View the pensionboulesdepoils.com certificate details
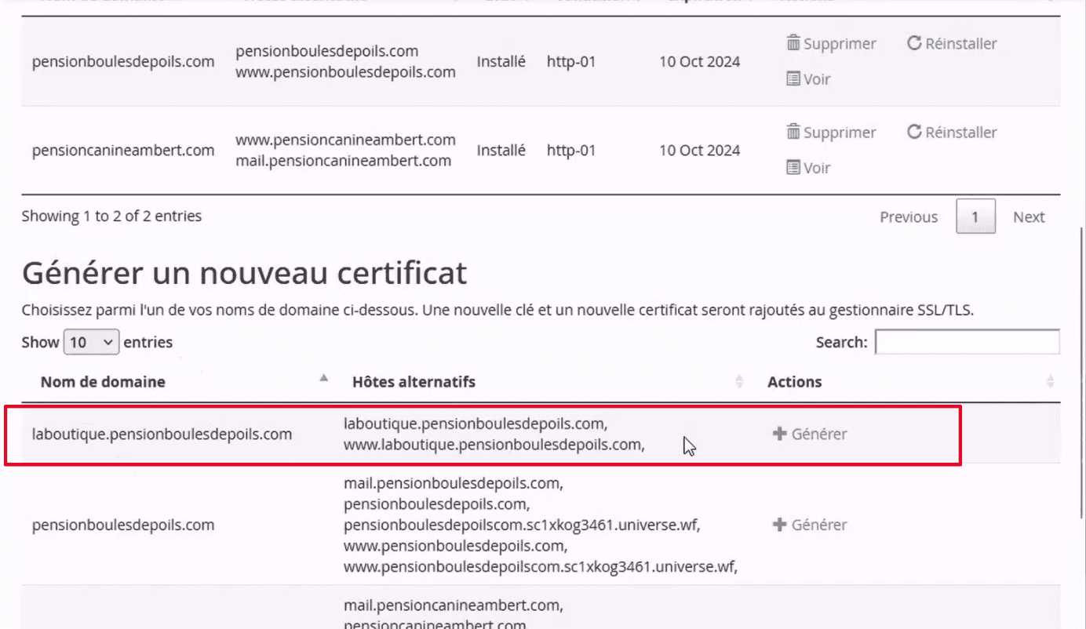 pyautogui.click(x=808, y=79)
